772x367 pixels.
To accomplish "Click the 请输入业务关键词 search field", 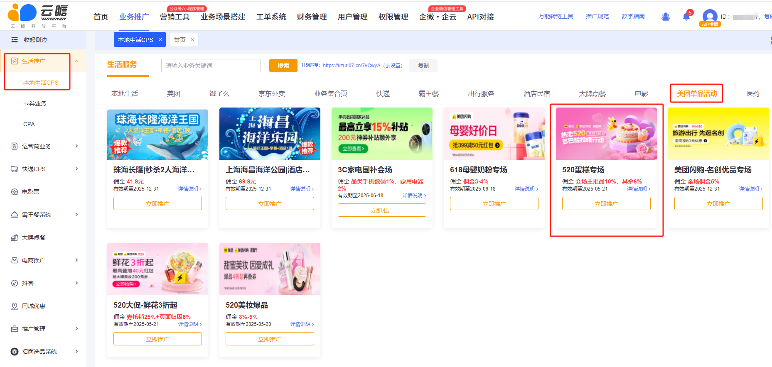I will point(211,66).
